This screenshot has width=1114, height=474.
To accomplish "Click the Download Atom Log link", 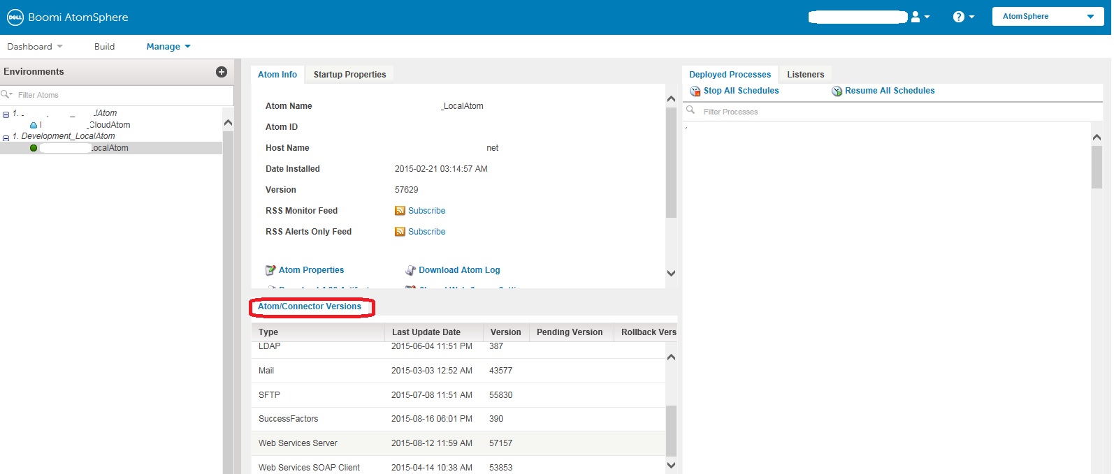I will coord(459,270).
